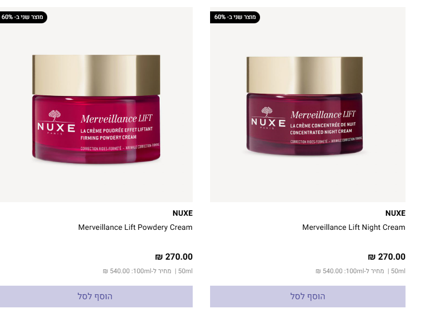Screen dimensions: 437x322
Task: Click the 540.00 per 100ml text under Powdery Cream
Action: tap(137, 271)
